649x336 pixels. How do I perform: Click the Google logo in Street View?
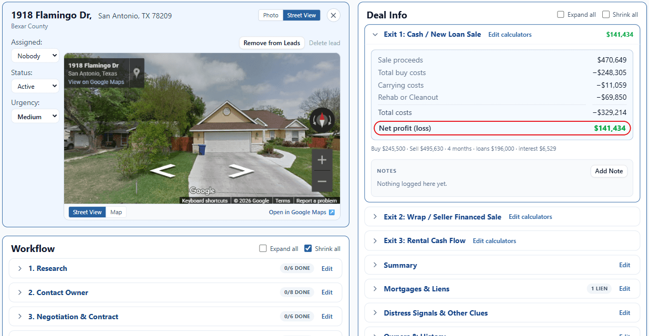[202, 191]
